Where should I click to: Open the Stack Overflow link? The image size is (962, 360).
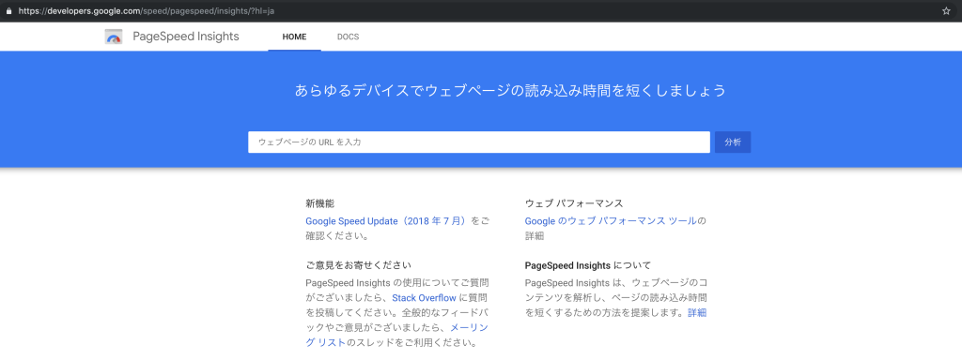424,298
